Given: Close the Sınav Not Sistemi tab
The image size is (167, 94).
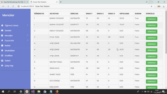Looking at the screenshot, I should 57,2.
